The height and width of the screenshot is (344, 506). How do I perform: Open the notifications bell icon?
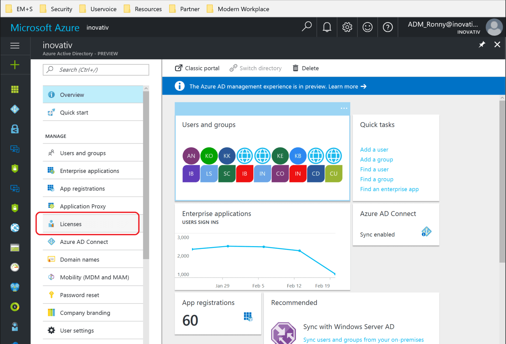pyautogui.click(x=327, y=27)
